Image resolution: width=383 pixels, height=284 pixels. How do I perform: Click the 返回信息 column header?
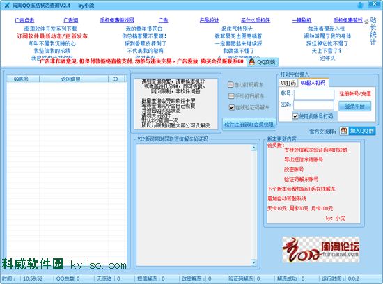(x=74, y=79)
